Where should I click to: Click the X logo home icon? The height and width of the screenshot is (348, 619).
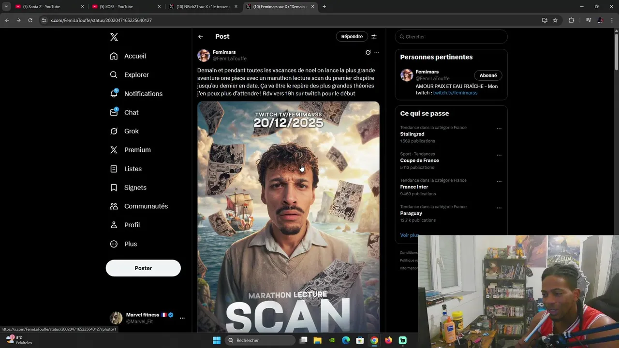[114, 37]
